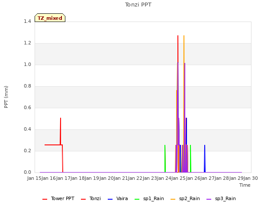277x207 pixels.
Task: Click the red Tower PPT legend swatch
Action: (45, 199)
